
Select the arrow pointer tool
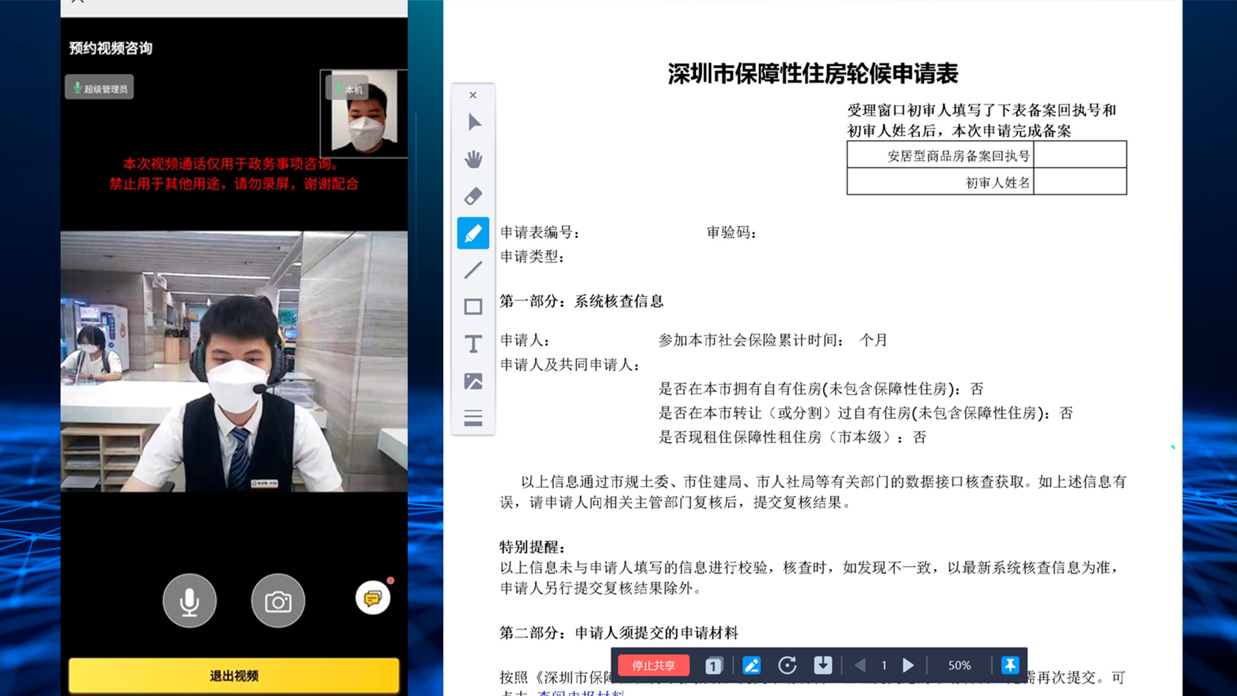click(x=474, y=122)
